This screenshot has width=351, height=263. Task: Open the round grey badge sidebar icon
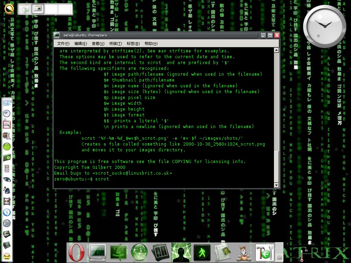pyautogui.click(x=7, y=223)
